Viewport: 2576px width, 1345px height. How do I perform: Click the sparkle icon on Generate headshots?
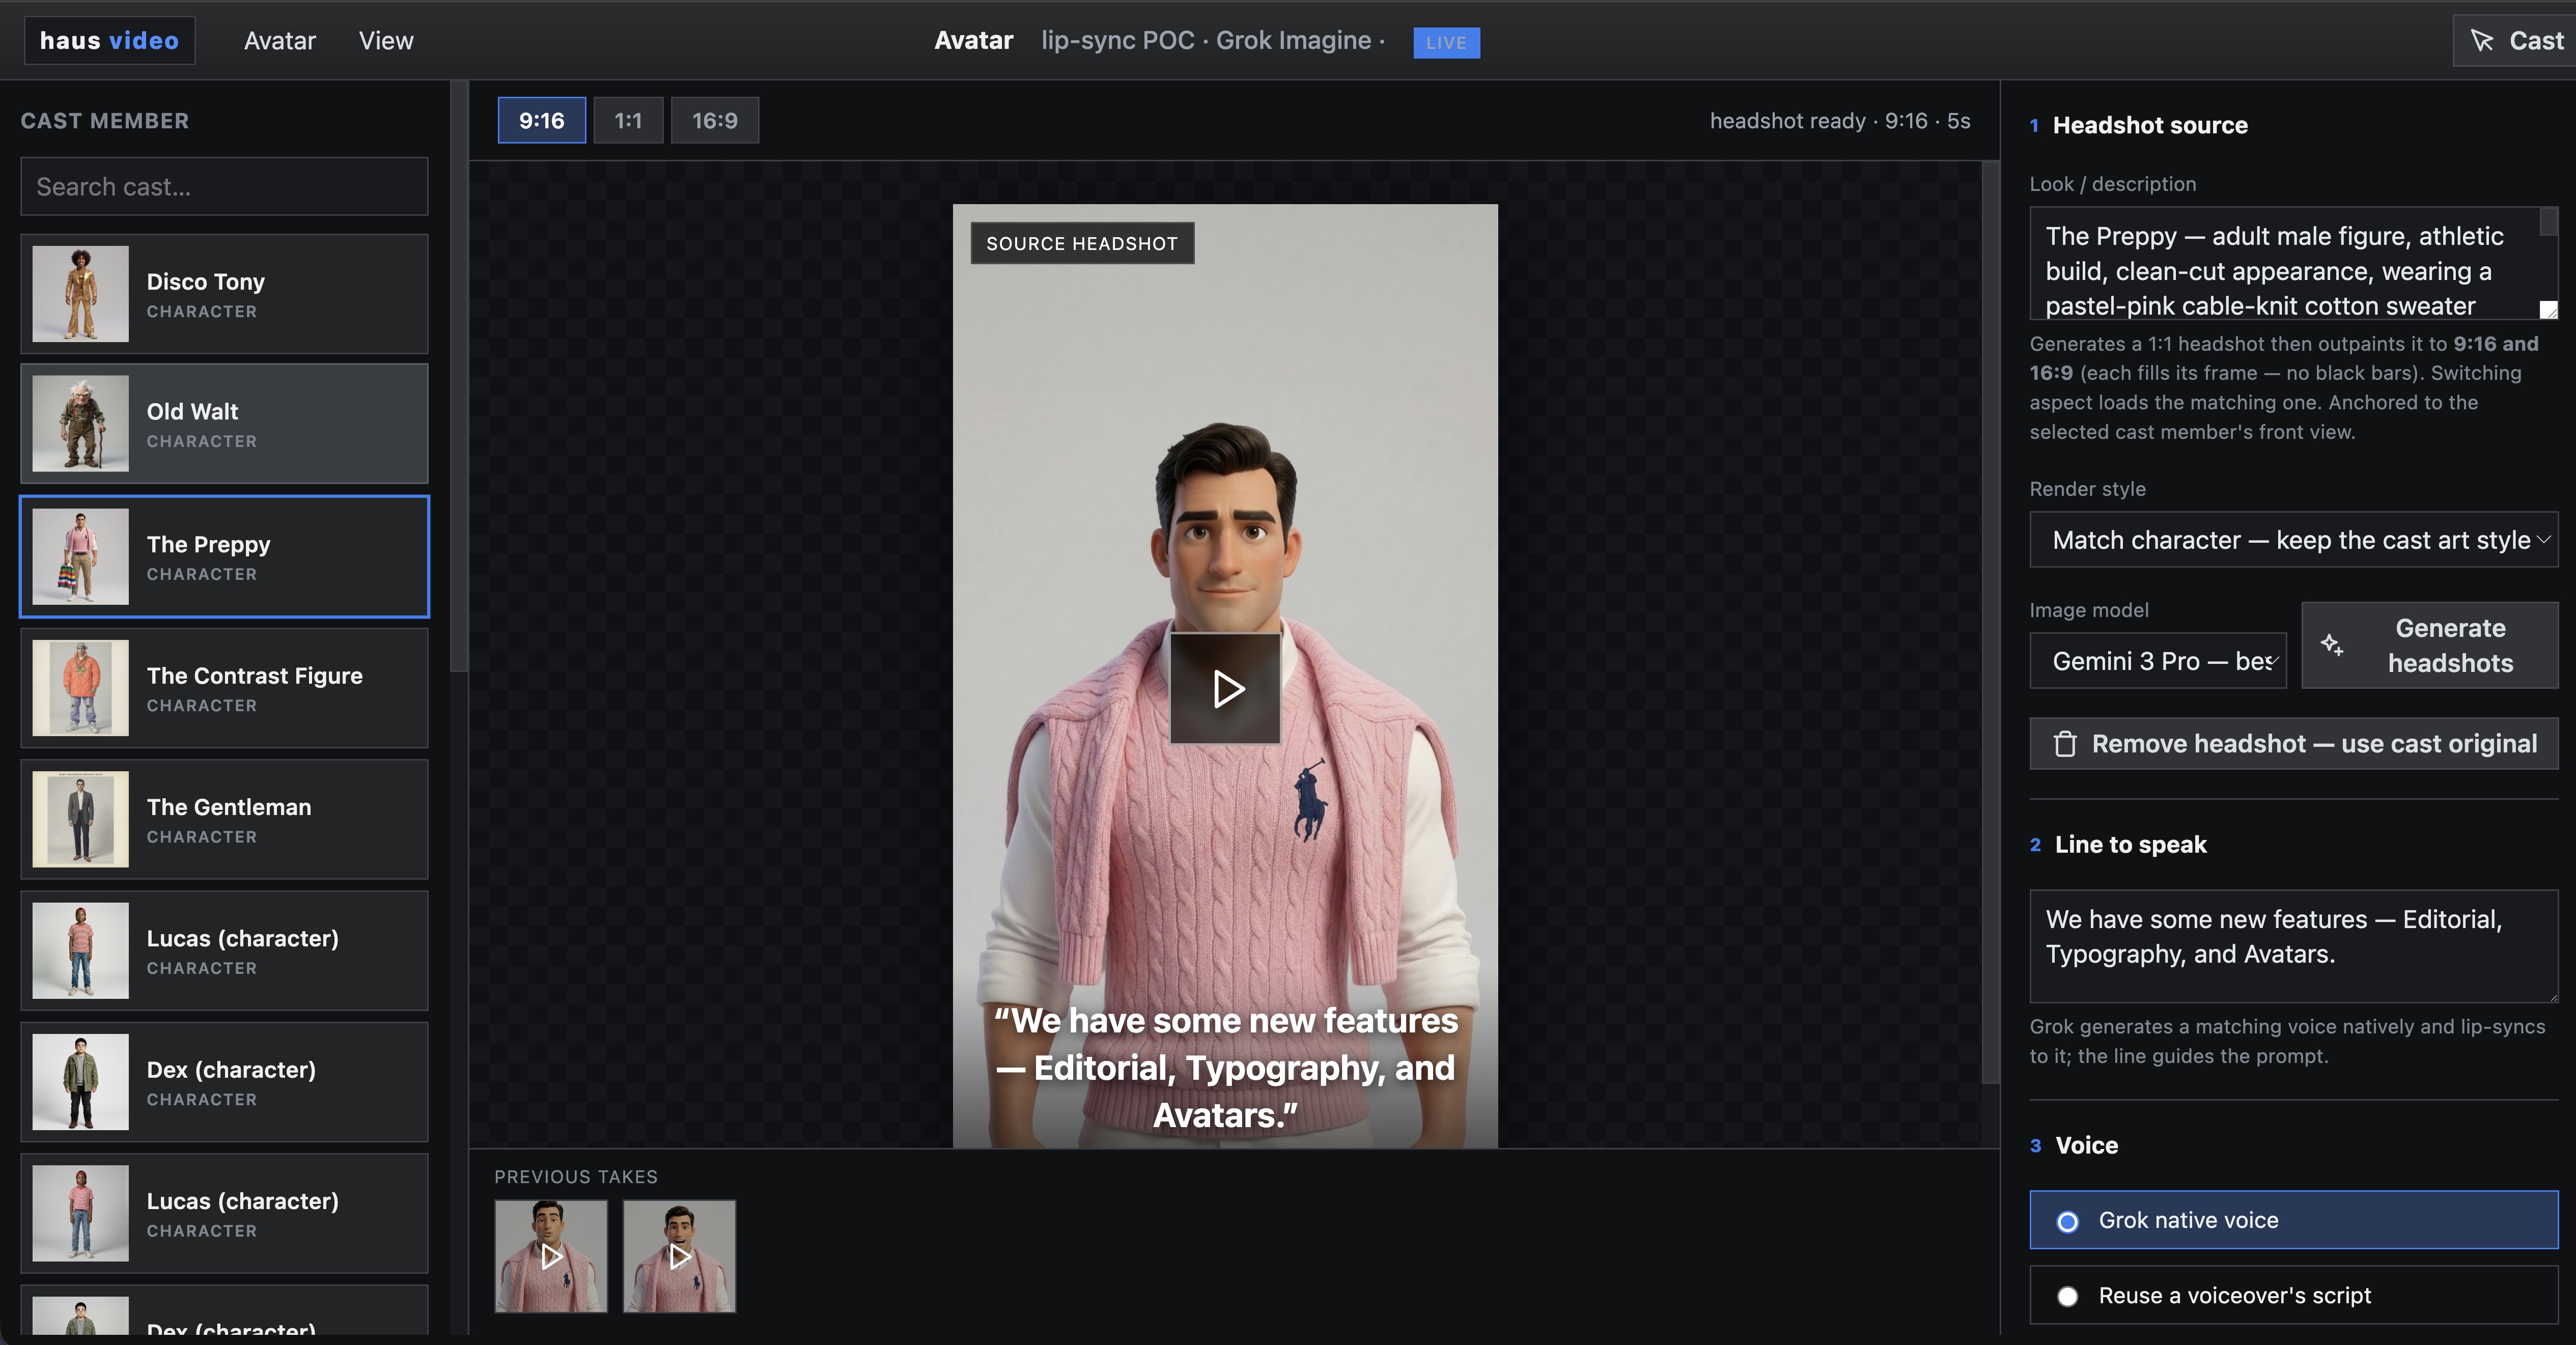click(x=2332, y=645)
